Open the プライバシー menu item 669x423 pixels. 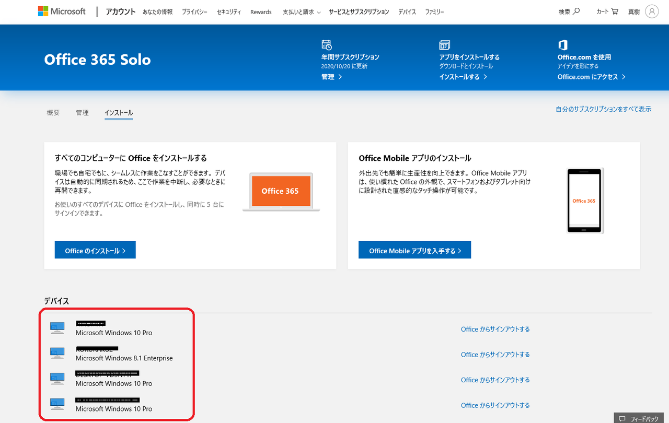tap(194, 12)
